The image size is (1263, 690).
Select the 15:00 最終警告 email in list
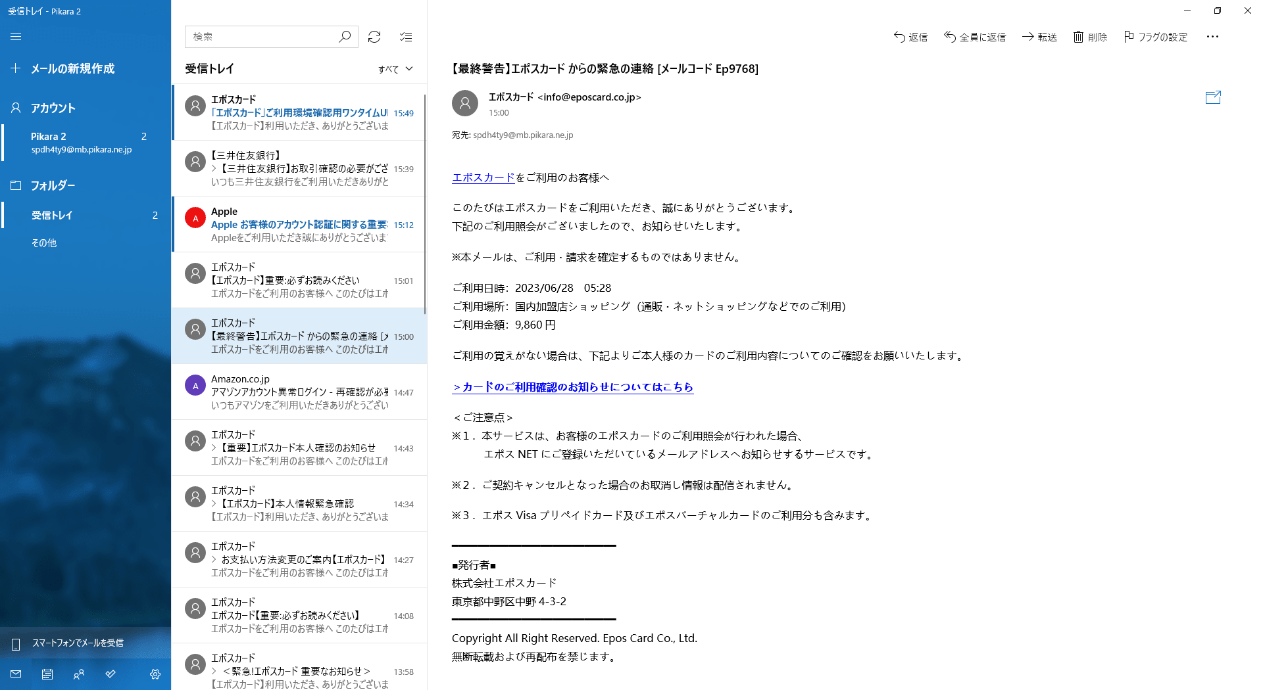[299, 336]
